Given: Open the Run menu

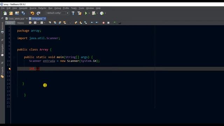Looking at the screenshot, I should click(50, 8).
